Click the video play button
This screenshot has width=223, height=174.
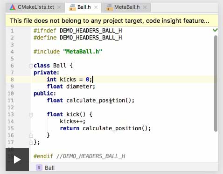tap(17, 160)
